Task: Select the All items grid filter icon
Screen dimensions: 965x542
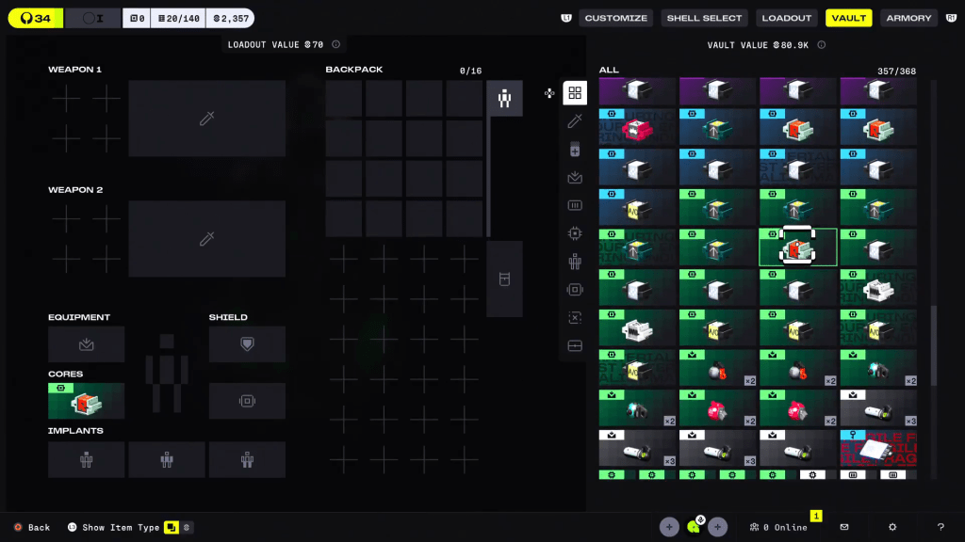Action: (574, 93)
